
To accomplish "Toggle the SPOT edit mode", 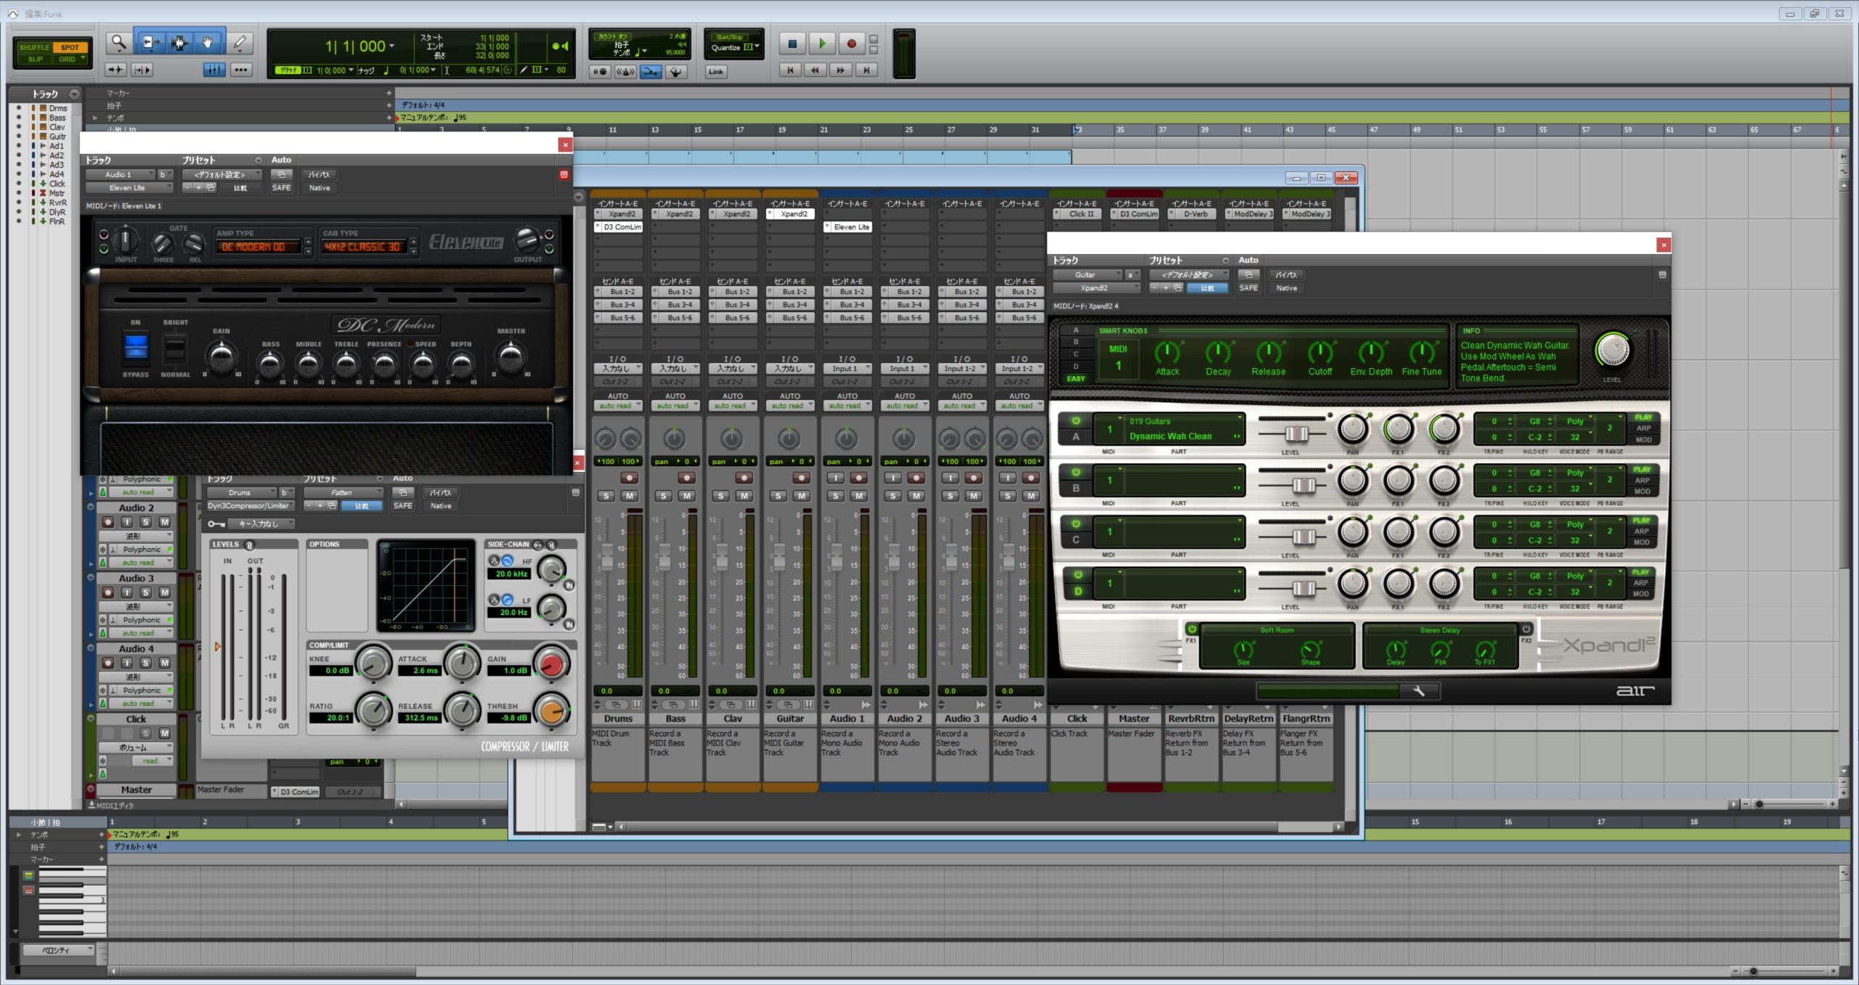I will (70, 47).
